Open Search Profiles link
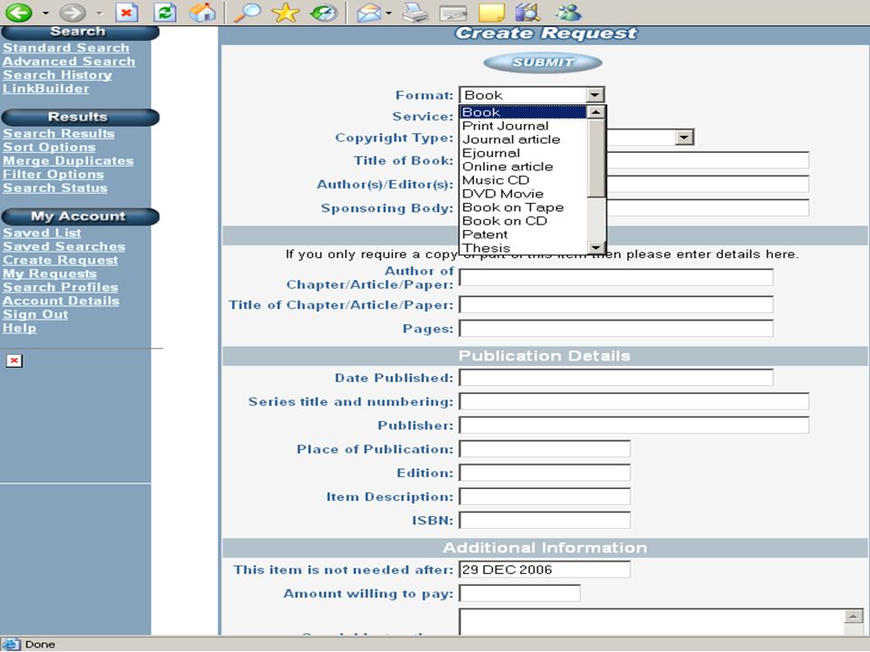The image size is (870, 652). point(61,287)
